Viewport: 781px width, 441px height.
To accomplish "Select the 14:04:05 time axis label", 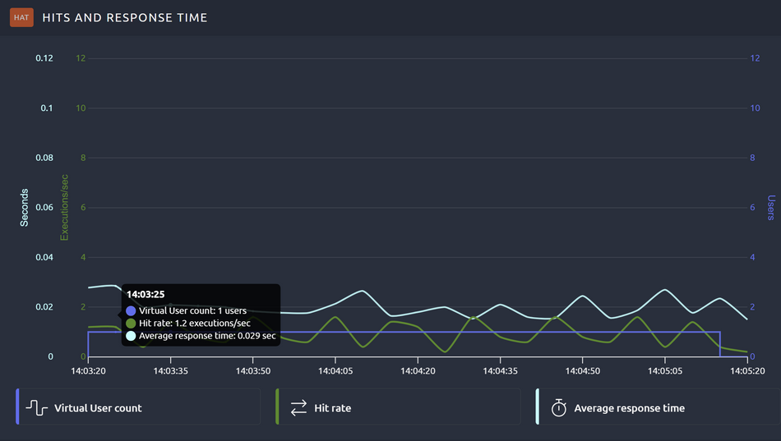I will point(335,371).
